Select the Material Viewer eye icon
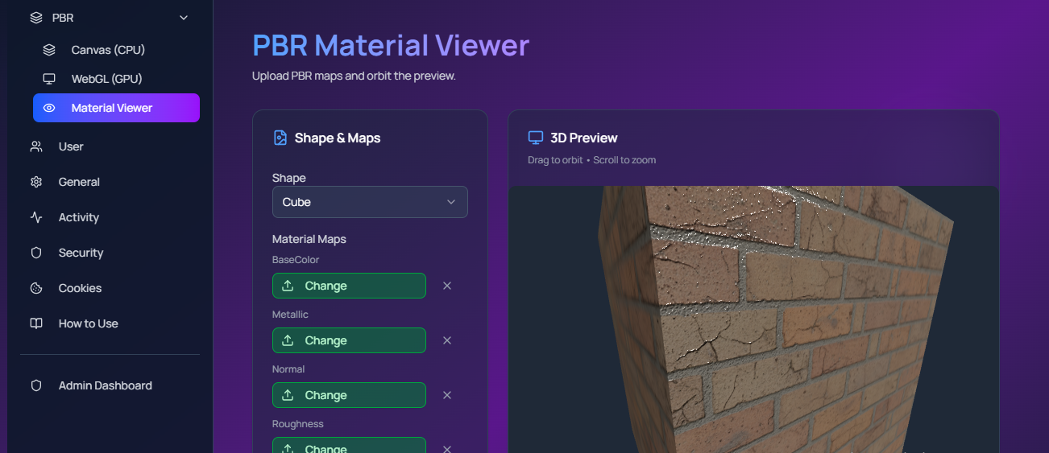This screenshot has width=1049, height=453. (49, 108)
